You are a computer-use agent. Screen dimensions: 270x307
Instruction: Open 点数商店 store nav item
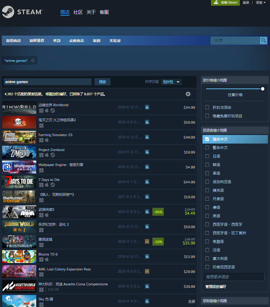point(76,41)
